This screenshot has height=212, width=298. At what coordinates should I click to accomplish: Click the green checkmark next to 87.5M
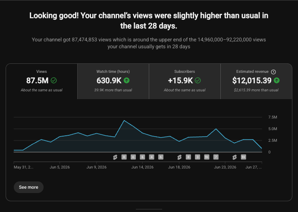pos(54,81)
